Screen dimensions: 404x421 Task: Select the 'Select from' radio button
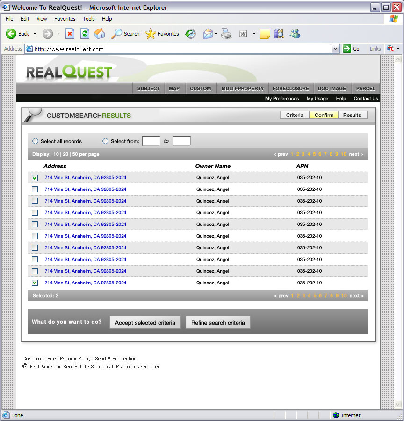[105, 141]
